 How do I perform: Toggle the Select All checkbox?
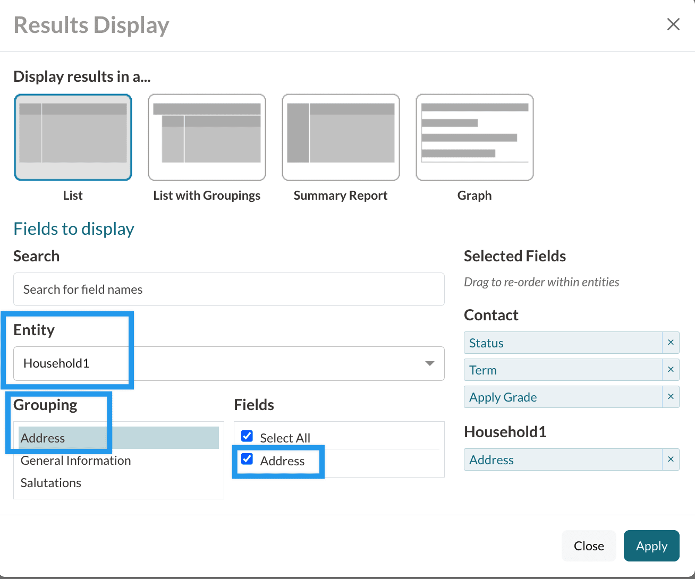pos(247,437)
